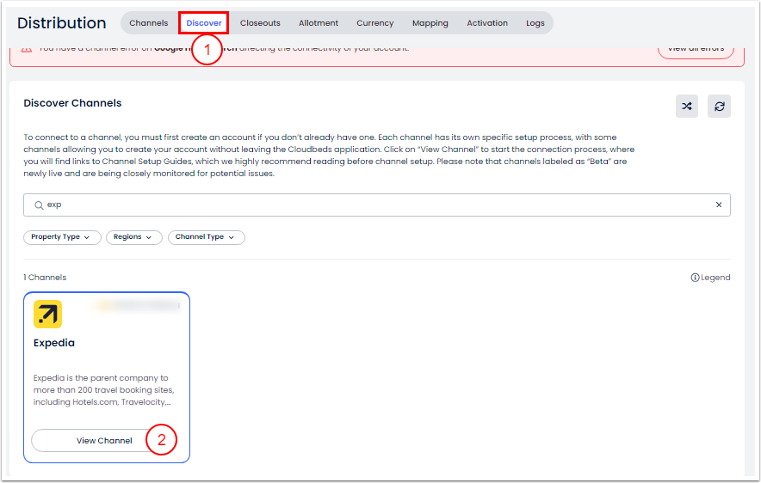
Task: View the Logs tab
Action: pos(535,23)
